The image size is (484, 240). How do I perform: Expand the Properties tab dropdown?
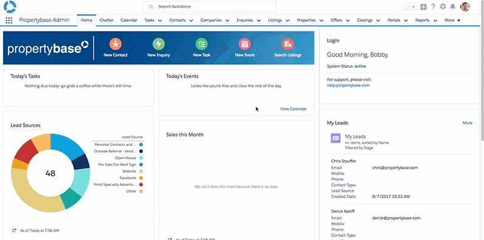(321, 21)
